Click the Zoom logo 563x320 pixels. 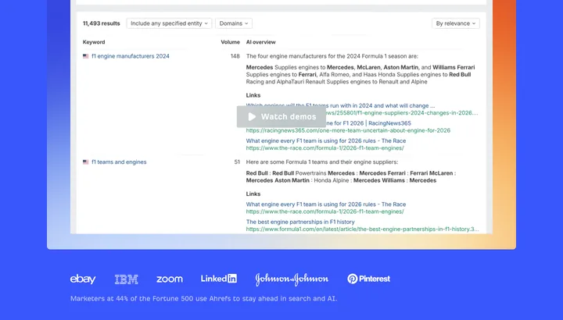170,279
